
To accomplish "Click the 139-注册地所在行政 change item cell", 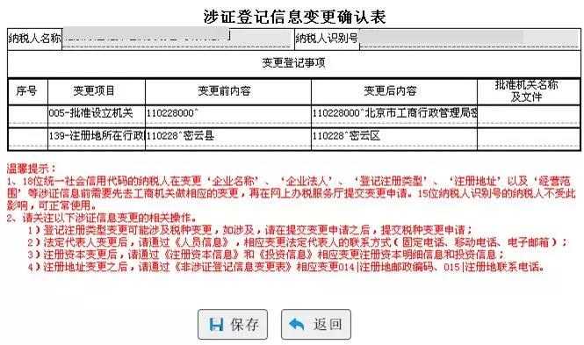I will tap(97, 139).
